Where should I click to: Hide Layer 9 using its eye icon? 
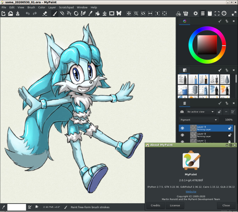click(x=182, y=128)
